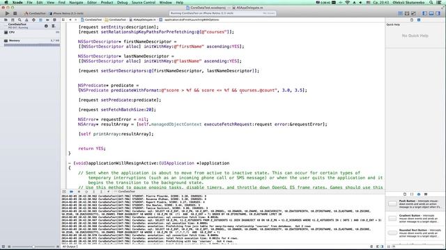Show the Quick Help inspector
The height and width of the screenshot is (250, 446).
[419, 20]
